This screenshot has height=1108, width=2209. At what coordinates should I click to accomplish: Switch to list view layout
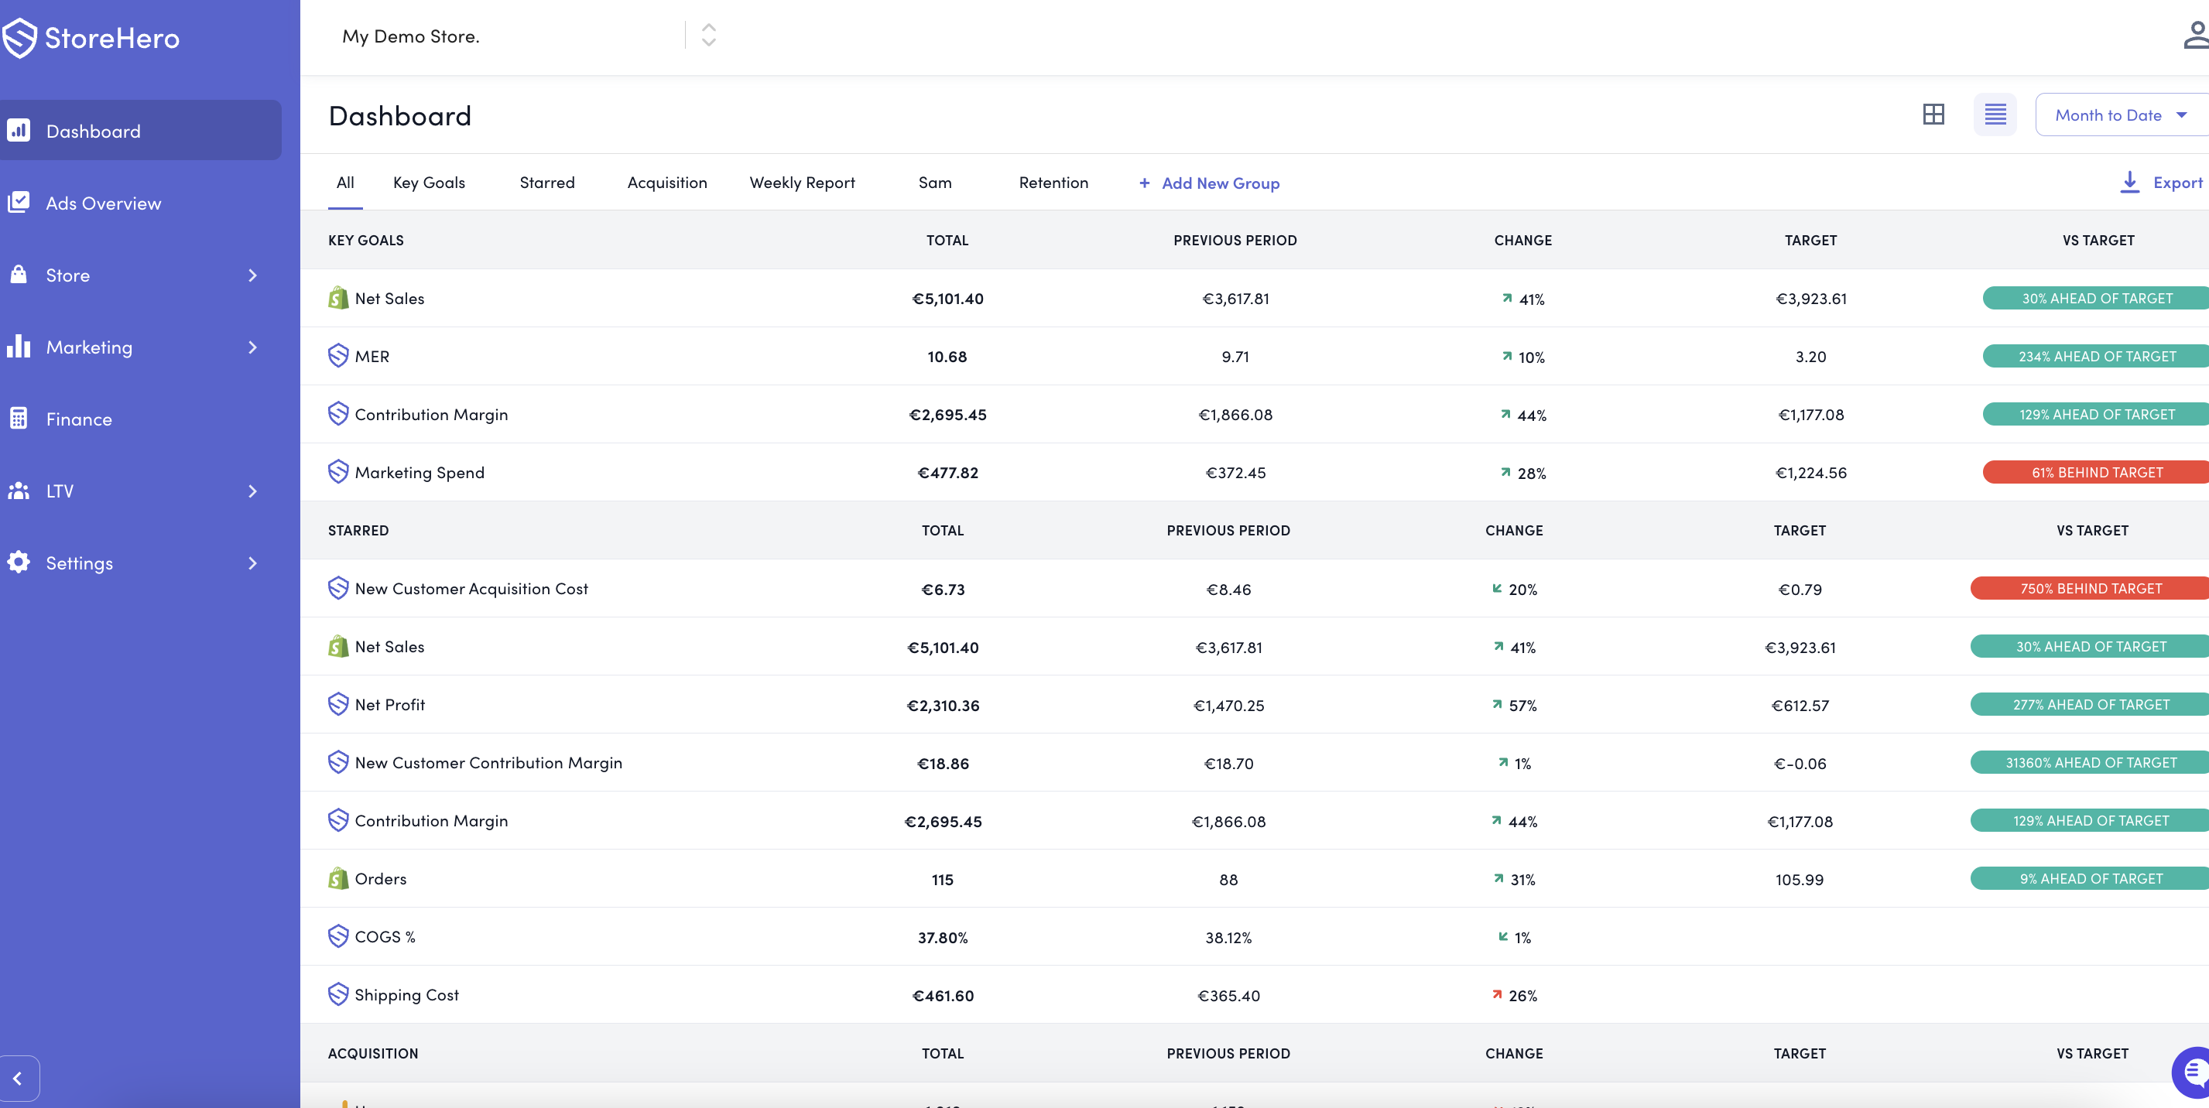click(1995, 115)
